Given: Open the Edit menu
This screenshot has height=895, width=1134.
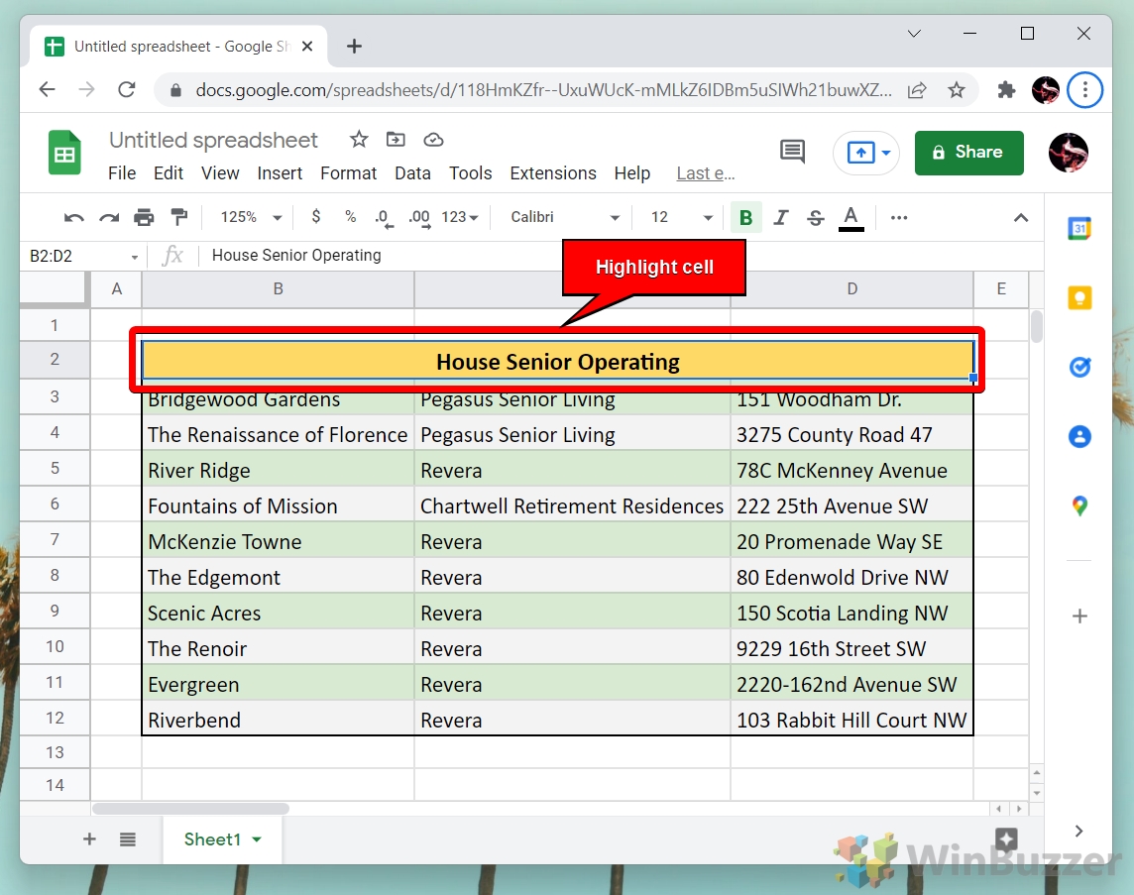Looking at the screenshot, I should point(169,173).
